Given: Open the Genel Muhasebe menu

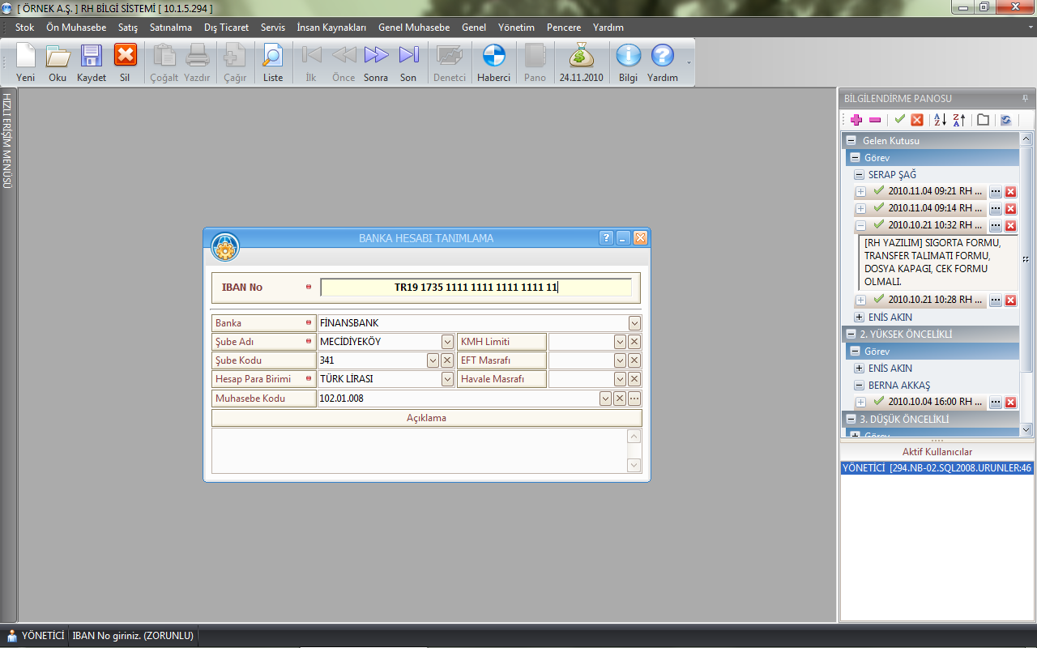Looking at the screenshot, I should pos(413,28).
